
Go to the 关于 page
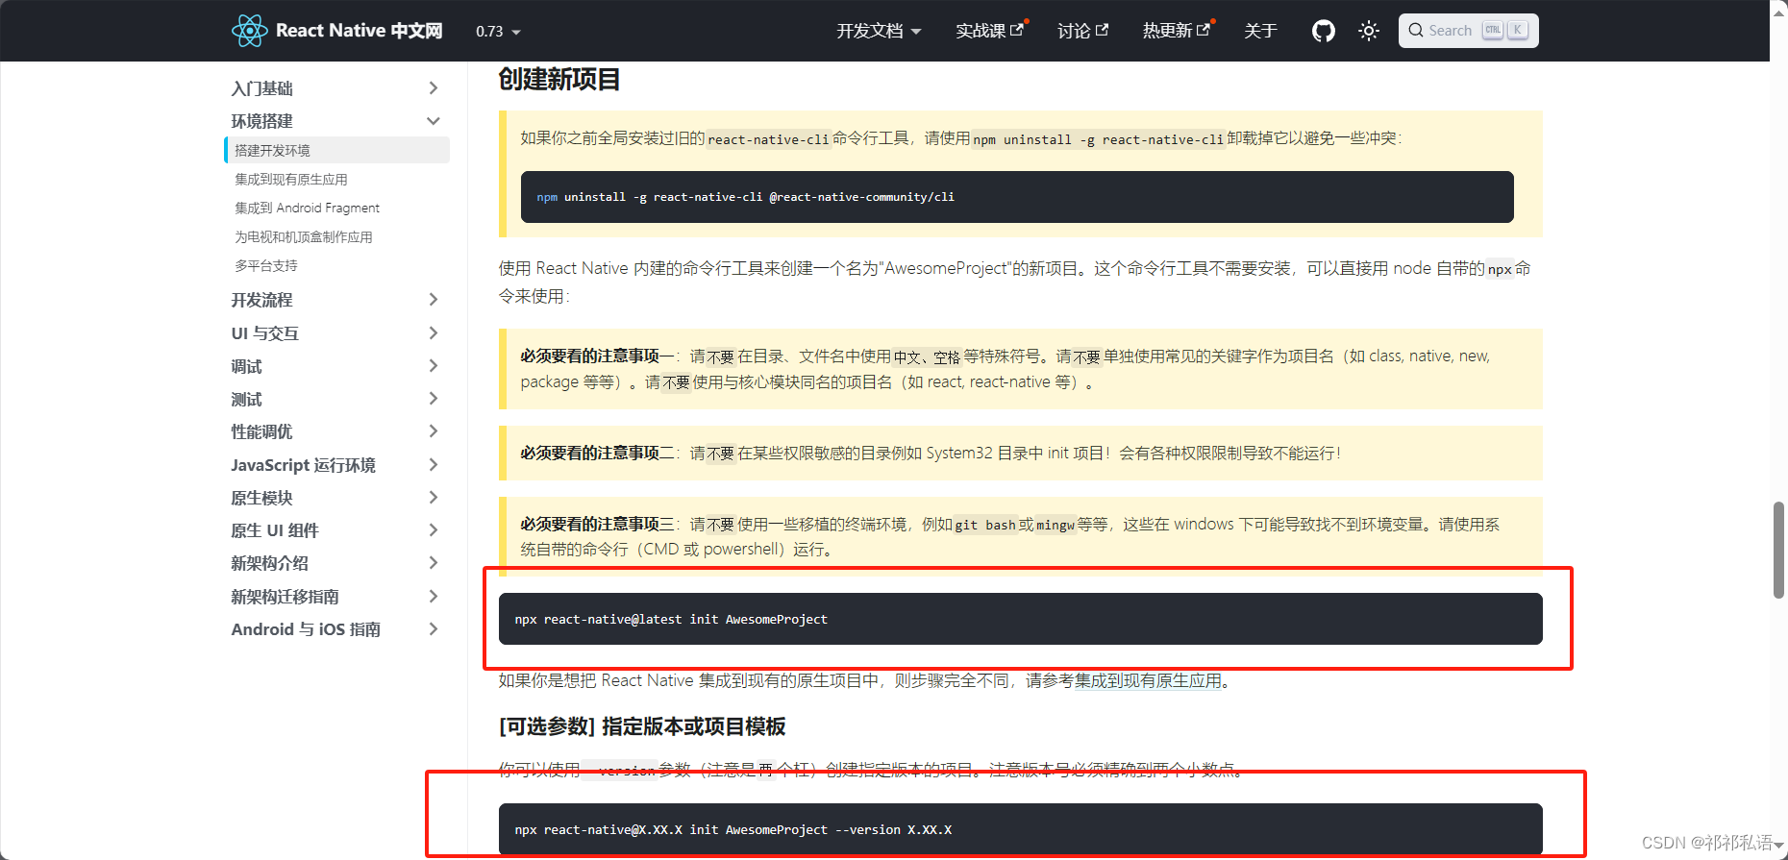click(x=1260, y=31)
